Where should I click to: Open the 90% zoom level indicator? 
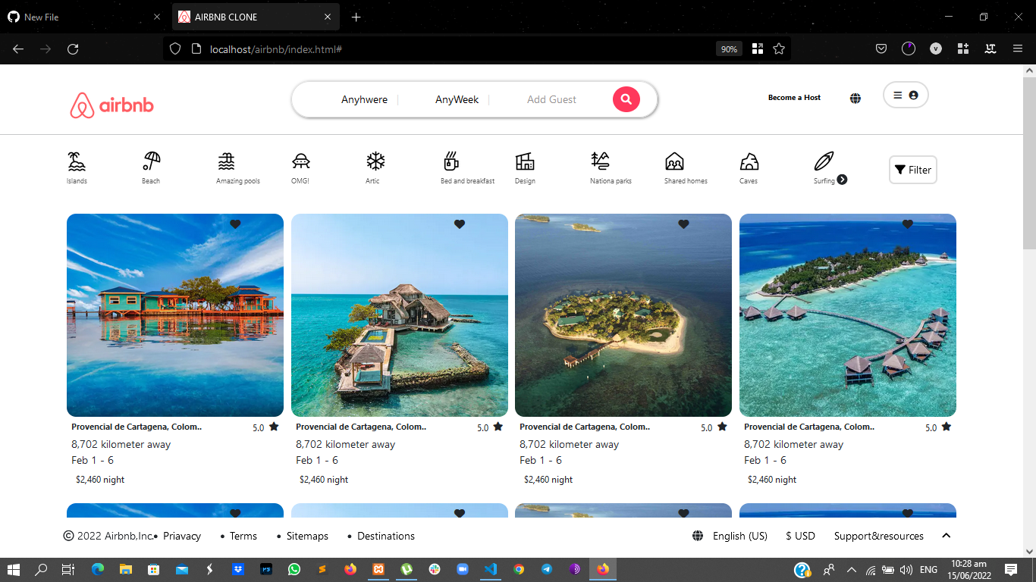[729, 48]
